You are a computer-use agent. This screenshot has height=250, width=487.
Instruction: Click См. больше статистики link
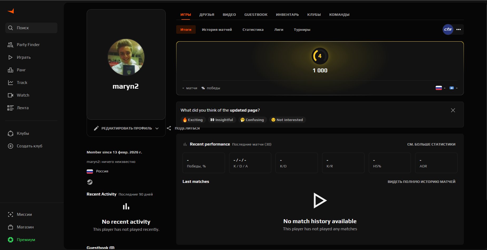(x=431, y=144)
